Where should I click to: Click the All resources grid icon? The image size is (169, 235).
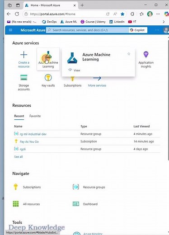(16, 204)
